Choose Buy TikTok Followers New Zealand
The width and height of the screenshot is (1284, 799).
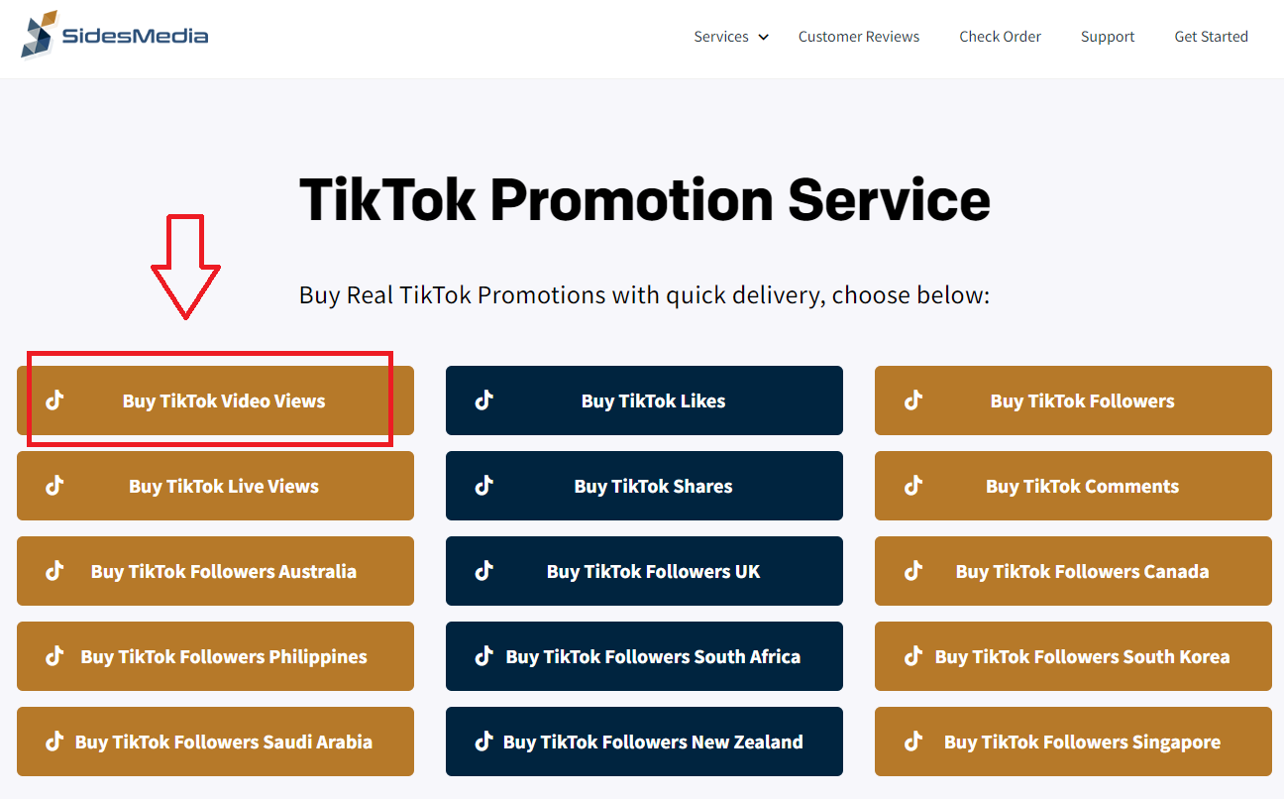644,742
